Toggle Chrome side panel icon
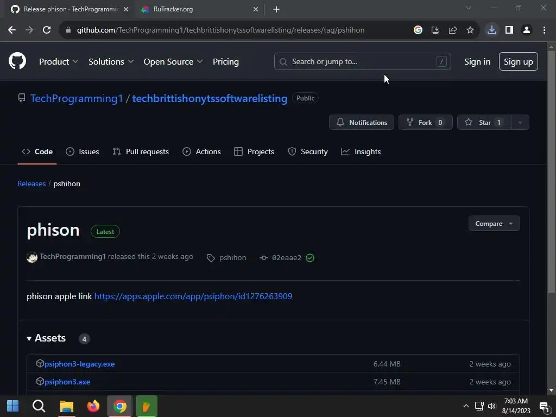556x417 pixels. (509, 30)
